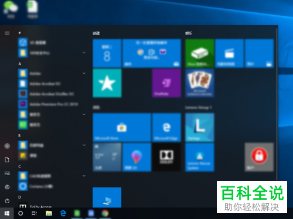Open Cortana circle on taskbar

click(21, 213)
